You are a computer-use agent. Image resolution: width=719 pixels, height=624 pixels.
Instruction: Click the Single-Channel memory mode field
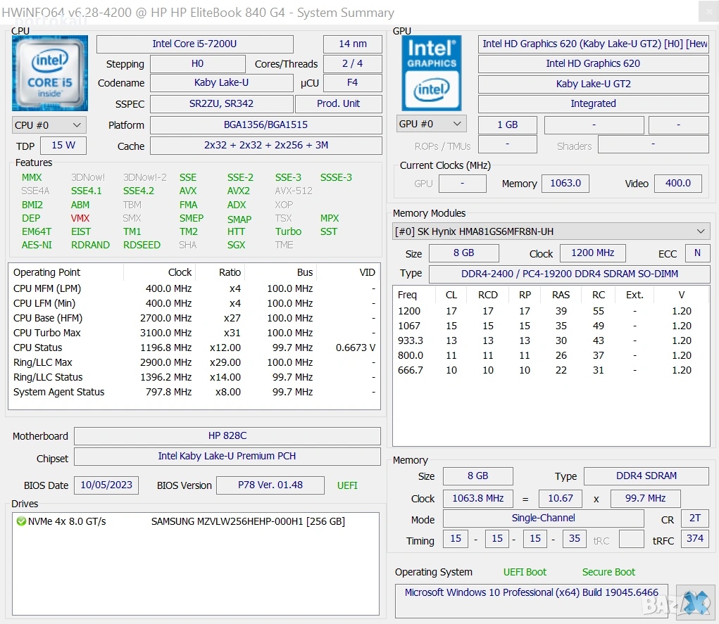(543, 518)
